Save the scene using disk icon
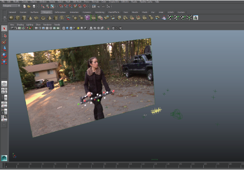The image size is (244, 170). (34, 6)
